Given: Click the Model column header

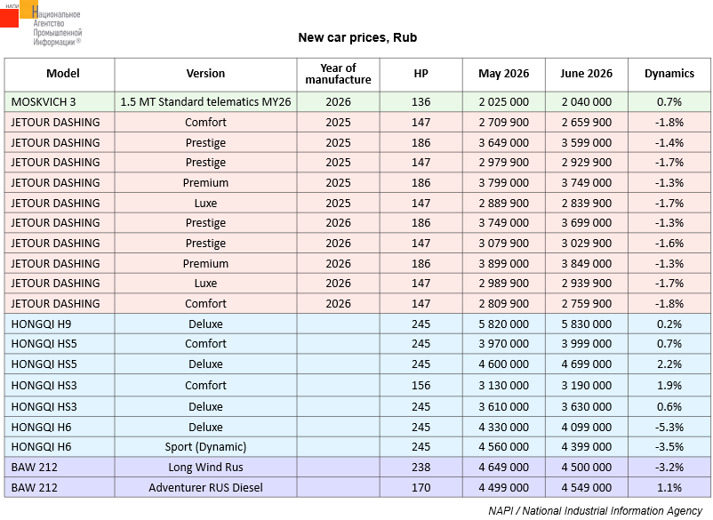Looking at the screenshot, I should coord(63,74).
